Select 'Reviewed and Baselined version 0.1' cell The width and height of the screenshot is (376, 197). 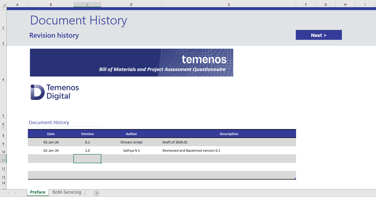(229, 150)
